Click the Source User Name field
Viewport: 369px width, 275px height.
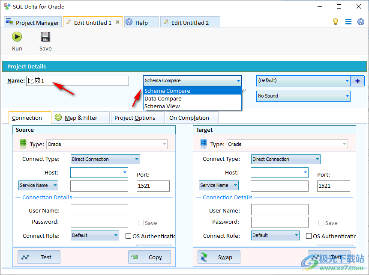coord(99,210)
